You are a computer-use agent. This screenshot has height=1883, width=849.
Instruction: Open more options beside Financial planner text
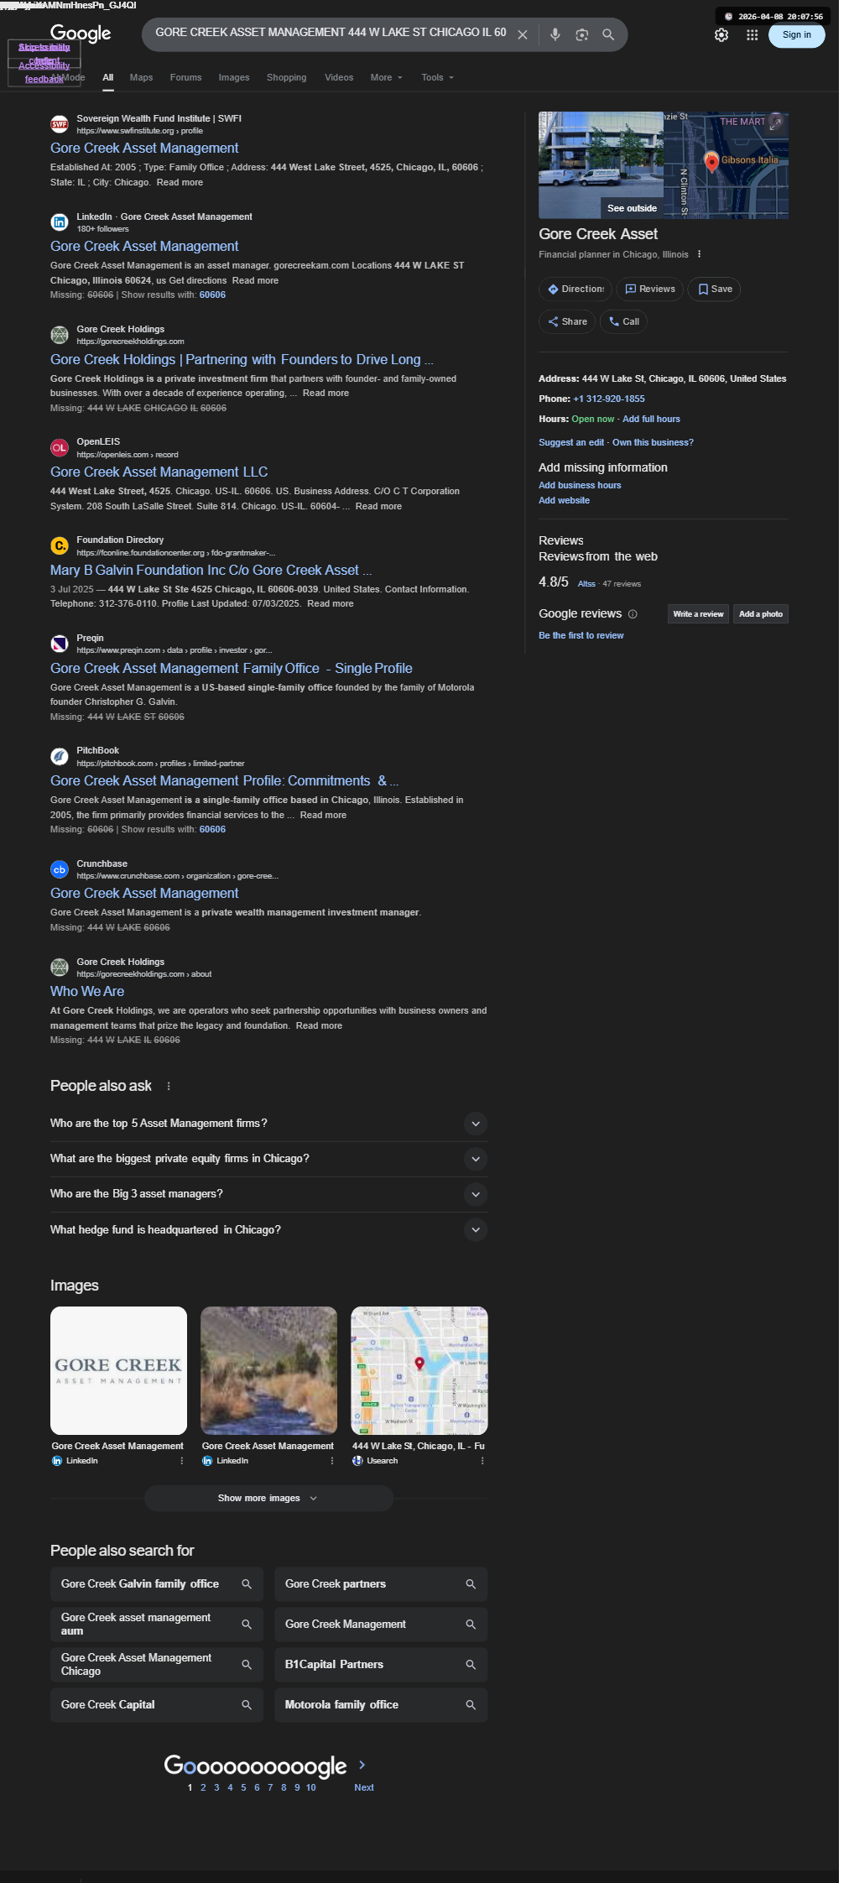(699, 254)
